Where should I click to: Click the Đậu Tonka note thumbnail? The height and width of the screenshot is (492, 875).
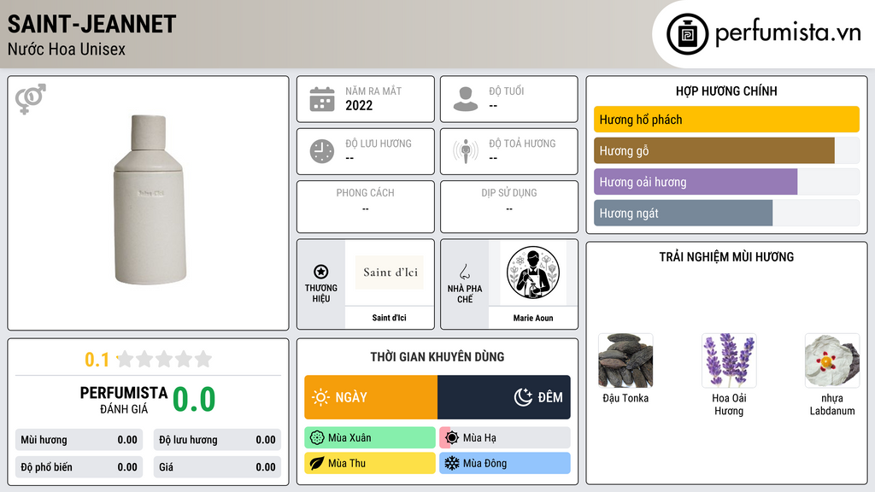625,360
